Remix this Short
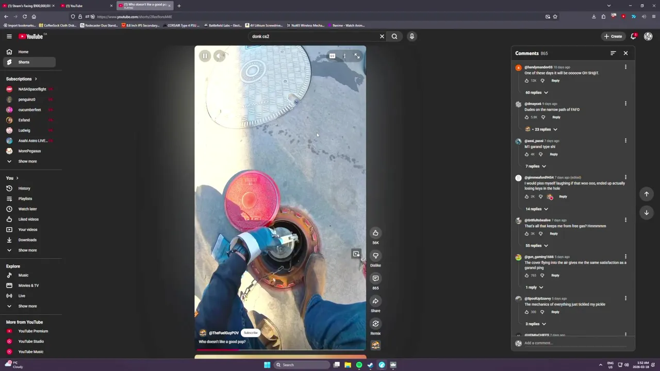The height and width of the screenshot is (371, 660). pyautogui.click(x=375, y=324)
